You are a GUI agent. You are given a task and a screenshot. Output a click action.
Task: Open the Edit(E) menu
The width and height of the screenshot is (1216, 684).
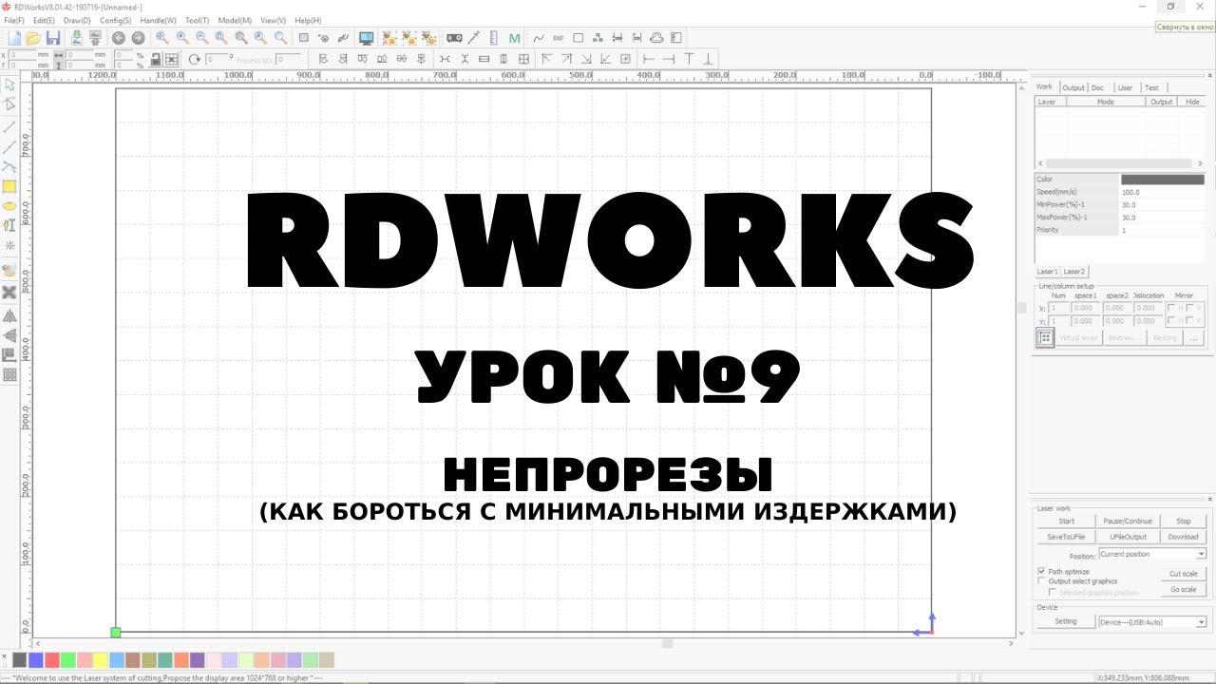44,20
